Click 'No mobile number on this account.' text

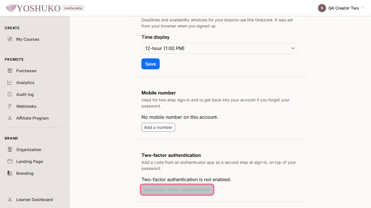click(180, 117)
